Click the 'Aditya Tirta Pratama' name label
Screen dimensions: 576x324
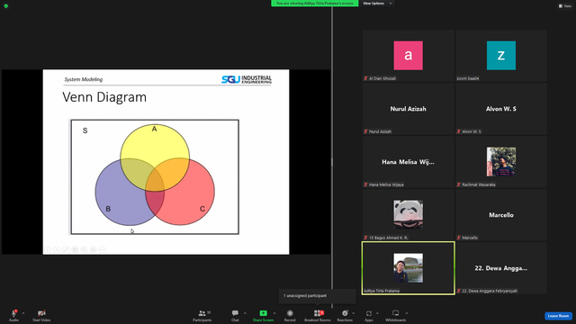click(x=382, y=291)
